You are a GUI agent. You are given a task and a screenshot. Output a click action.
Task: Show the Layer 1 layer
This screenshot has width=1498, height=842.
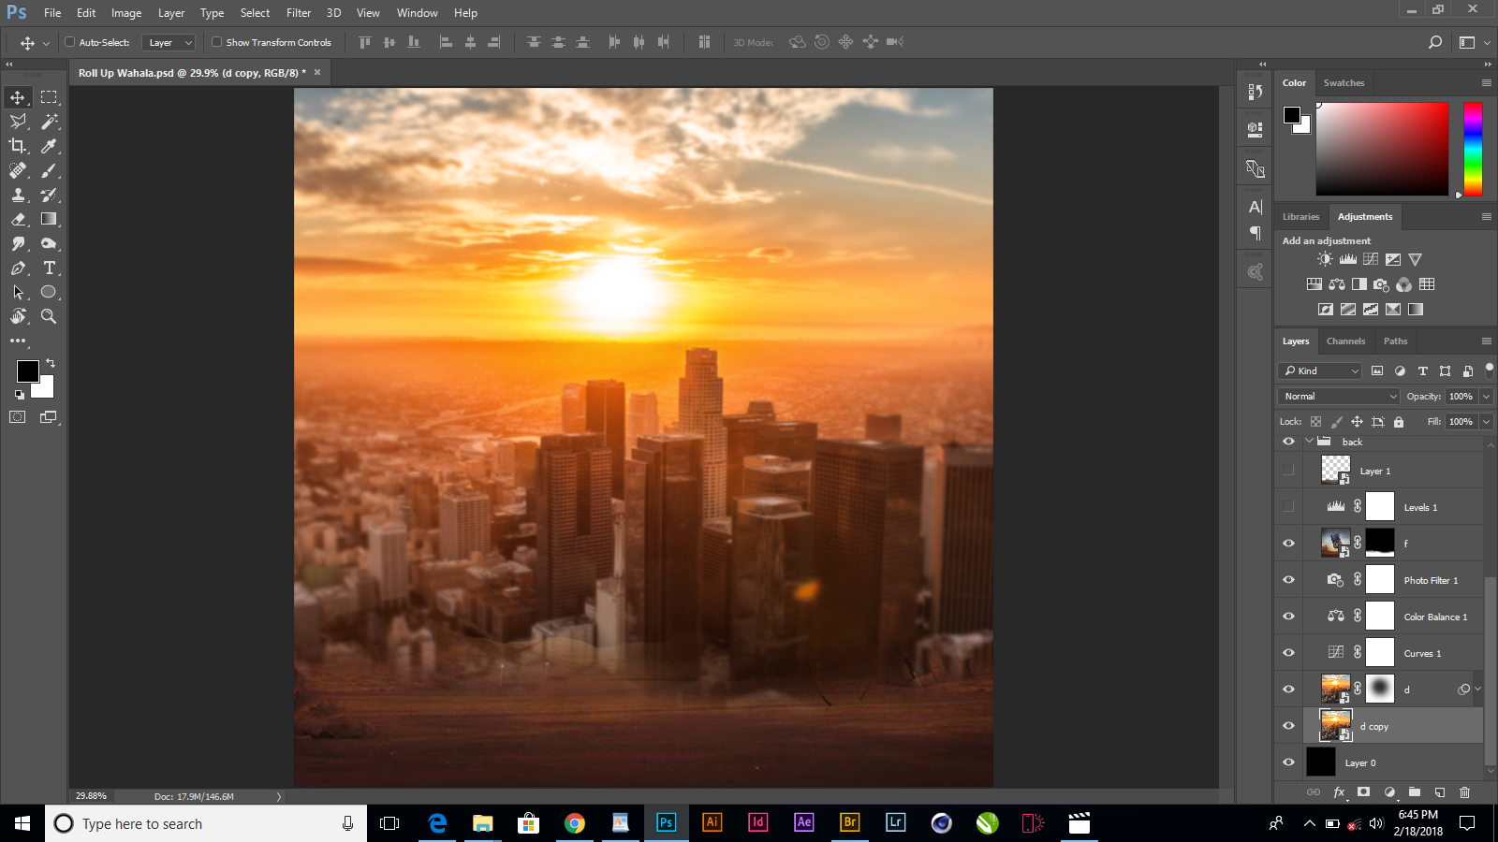coord(1288,471)
